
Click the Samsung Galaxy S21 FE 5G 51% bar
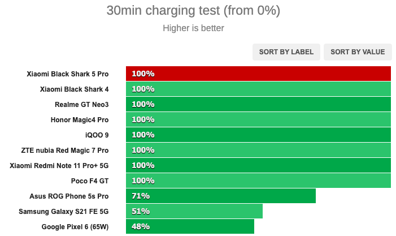[x=194, y=211]
